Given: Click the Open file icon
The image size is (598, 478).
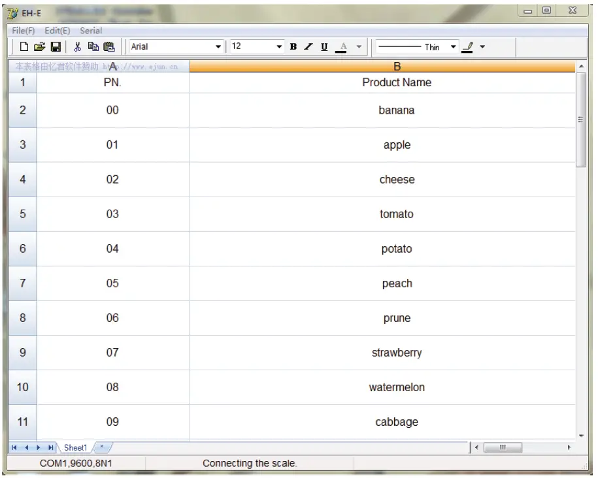Looking at the screenshot, I should [39, 47].
